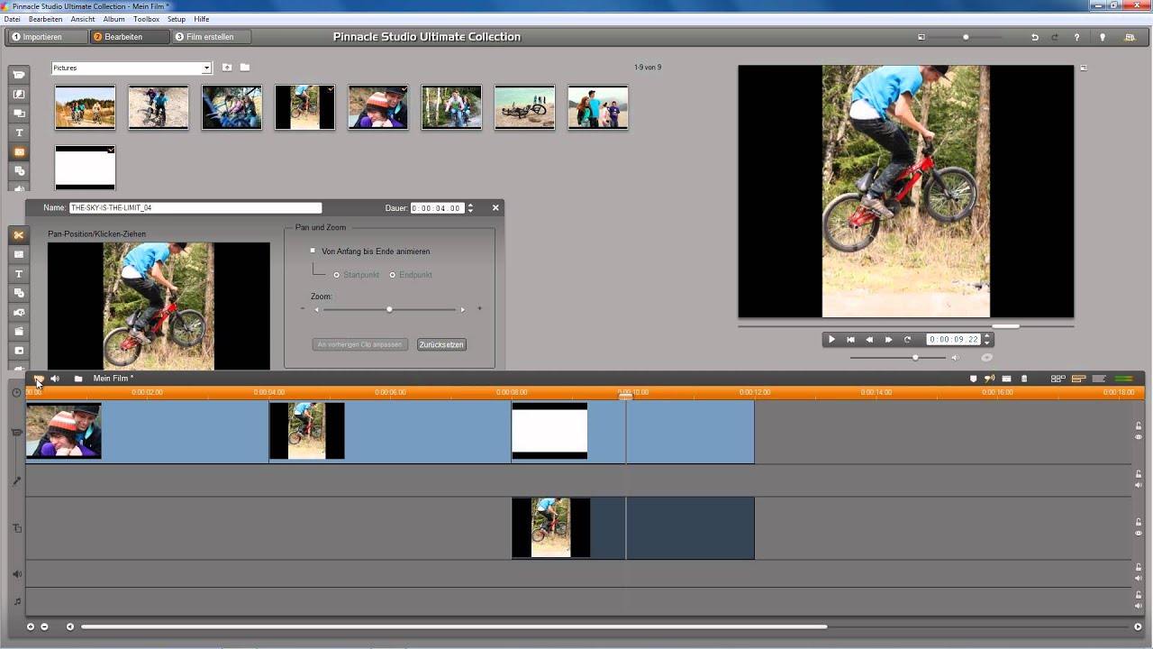Screen dimensions: 1153x649
Task: Switch to the Importieren tab
Action: 47,37
